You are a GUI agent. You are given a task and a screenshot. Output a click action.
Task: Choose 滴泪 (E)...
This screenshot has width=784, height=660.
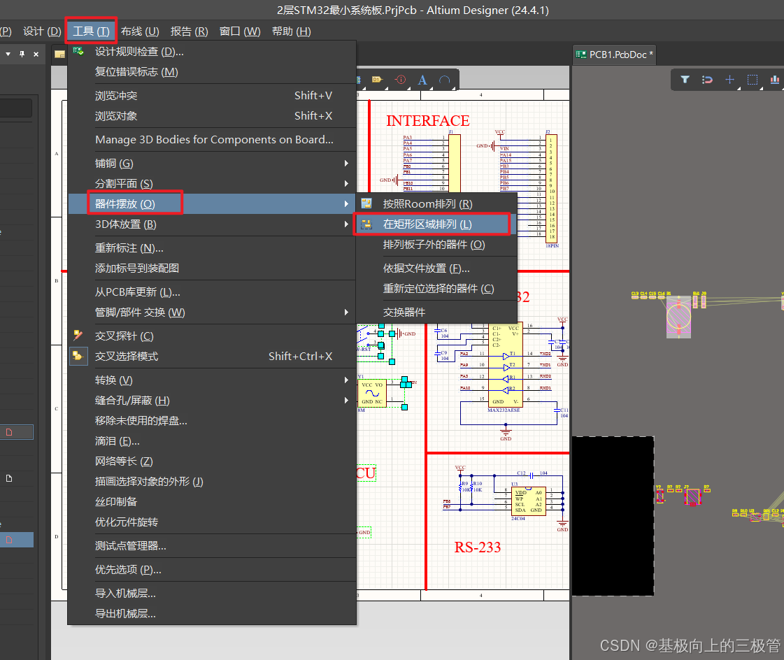(x=212, y=441)
